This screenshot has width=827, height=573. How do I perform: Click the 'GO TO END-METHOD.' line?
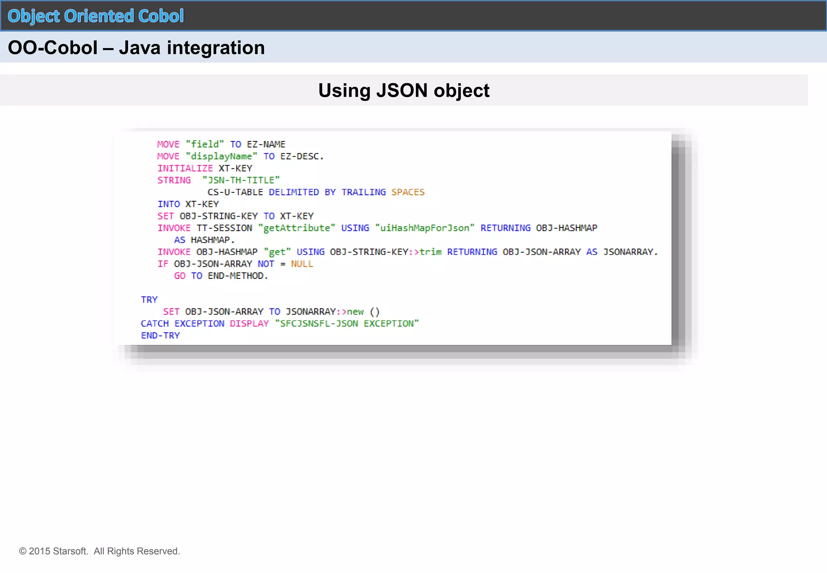(221, 276)
